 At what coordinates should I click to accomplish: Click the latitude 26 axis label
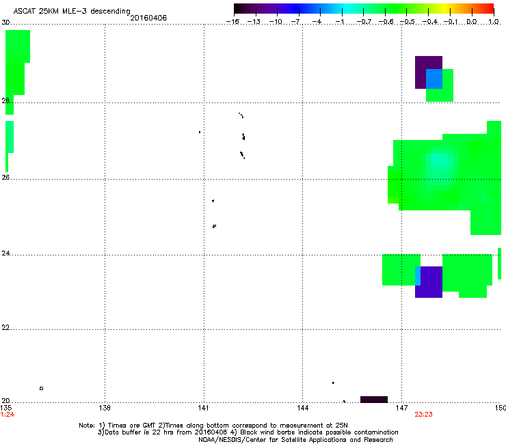(x=5, y=177)
